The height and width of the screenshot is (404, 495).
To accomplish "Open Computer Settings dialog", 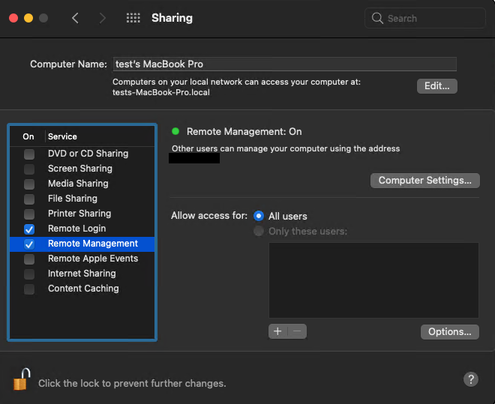I will [x=425, y=181].
